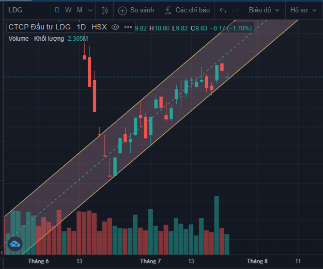Viewport: 323px width, 269px height.
Task: Click the close price C9.83 readout
Action: [x=199, y=28]
